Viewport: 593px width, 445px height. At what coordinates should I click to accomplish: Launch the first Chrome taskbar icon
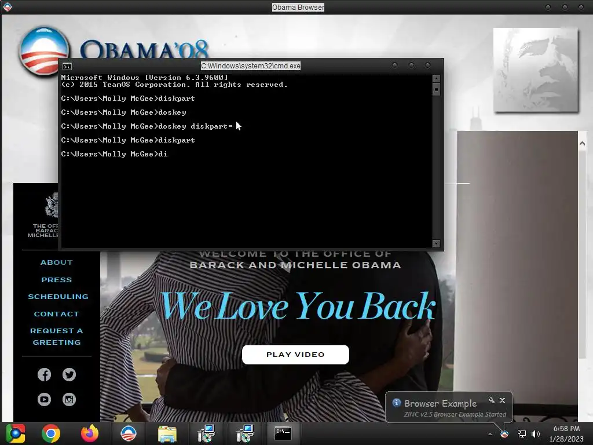16,433
